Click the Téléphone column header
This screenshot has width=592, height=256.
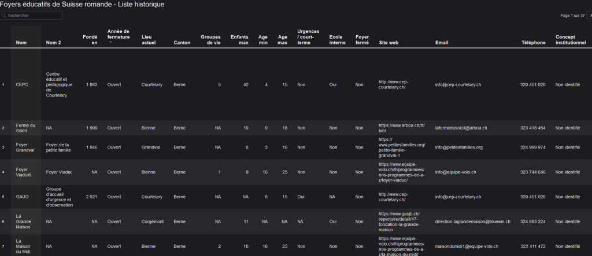[533, 42]
